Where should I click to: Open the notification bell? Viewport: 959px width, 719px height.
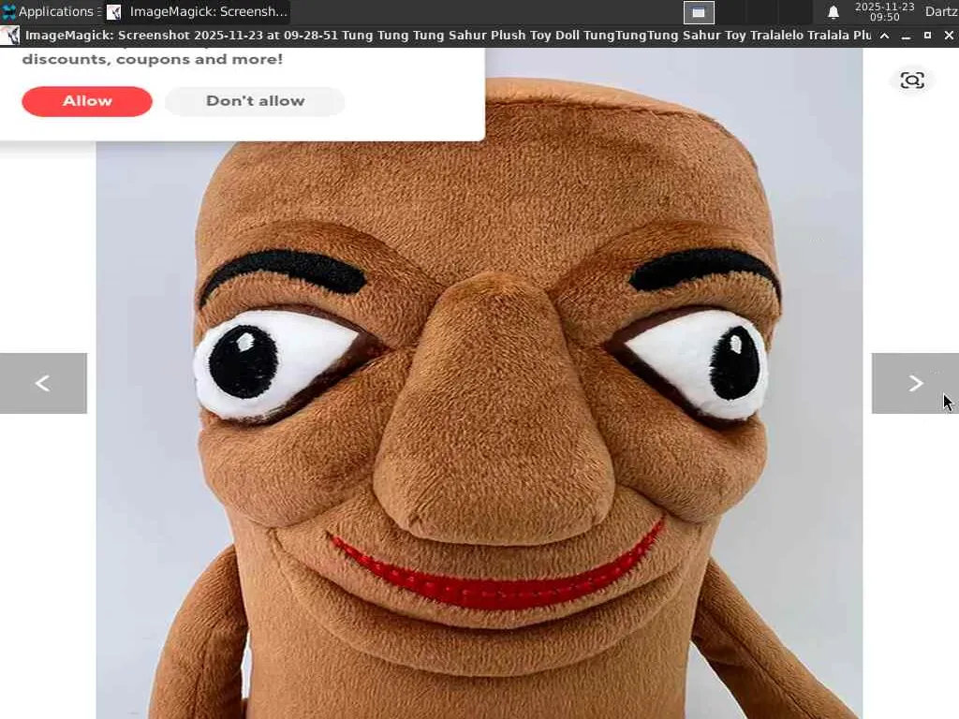coord(833,12)
